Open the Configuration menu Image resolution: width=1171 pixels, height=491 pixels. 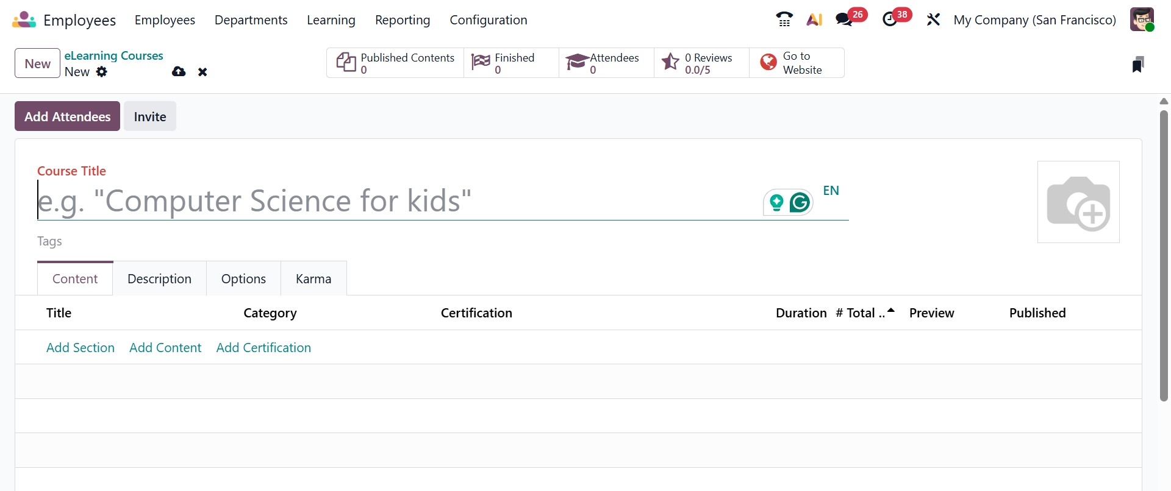(x=488, y=19)
